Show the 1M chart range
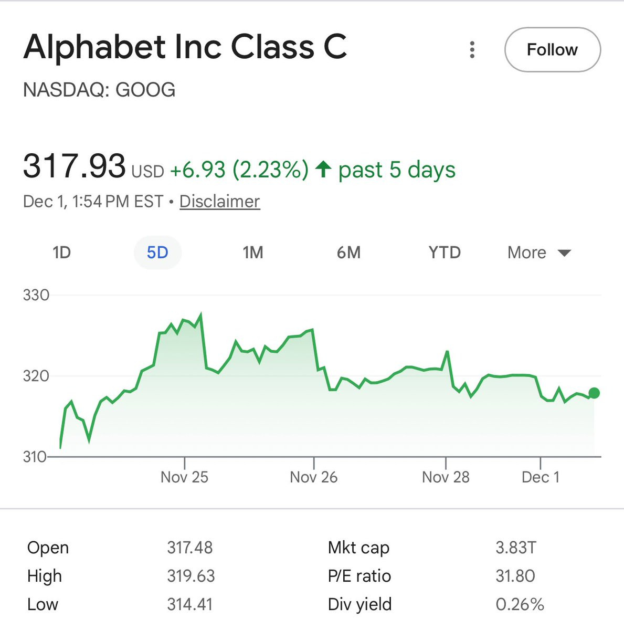The height and width of the screenshot is (630, 624). click(253, 253)
